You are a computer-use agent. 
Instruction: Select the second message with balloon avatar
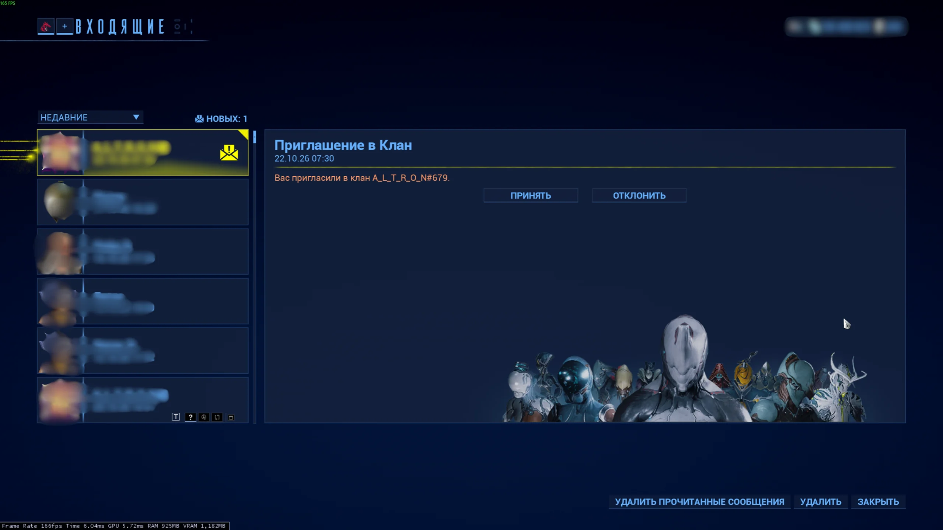[x=143, y=202]
